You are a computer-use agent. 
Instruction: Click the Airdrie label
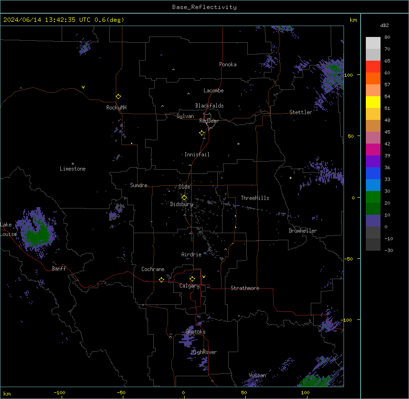[x=191, y=254]
